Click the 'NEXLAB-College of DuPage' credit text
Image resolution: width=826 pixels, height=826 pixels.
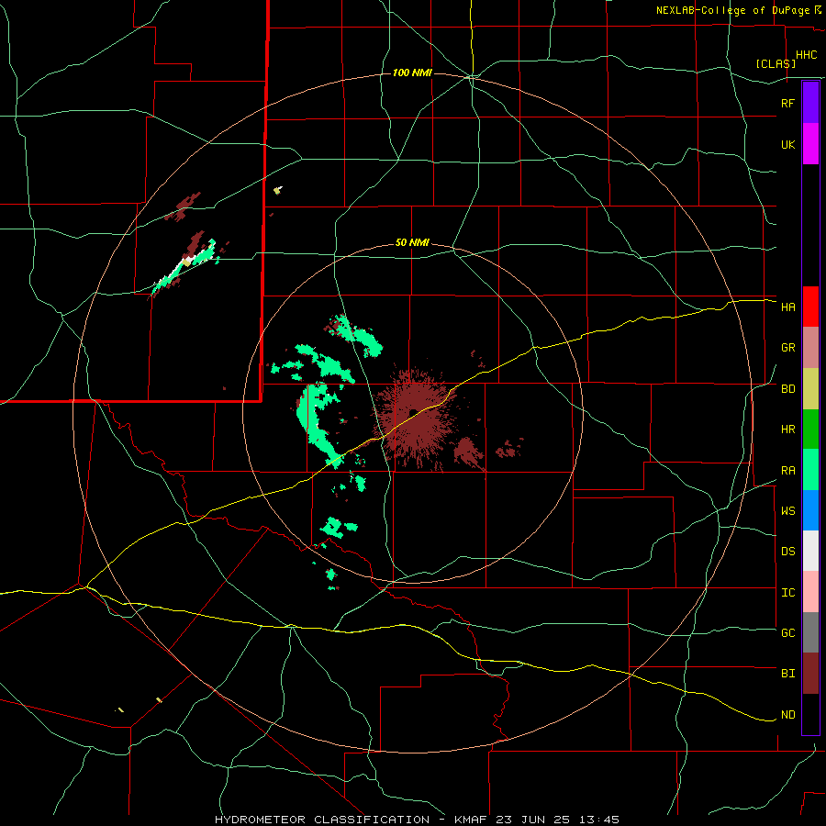pyautogui.click(x=732, y=10)
